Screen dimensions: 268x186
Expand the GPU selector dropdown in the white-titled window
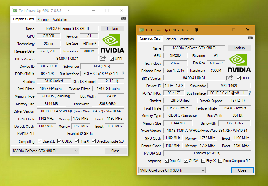45,151
